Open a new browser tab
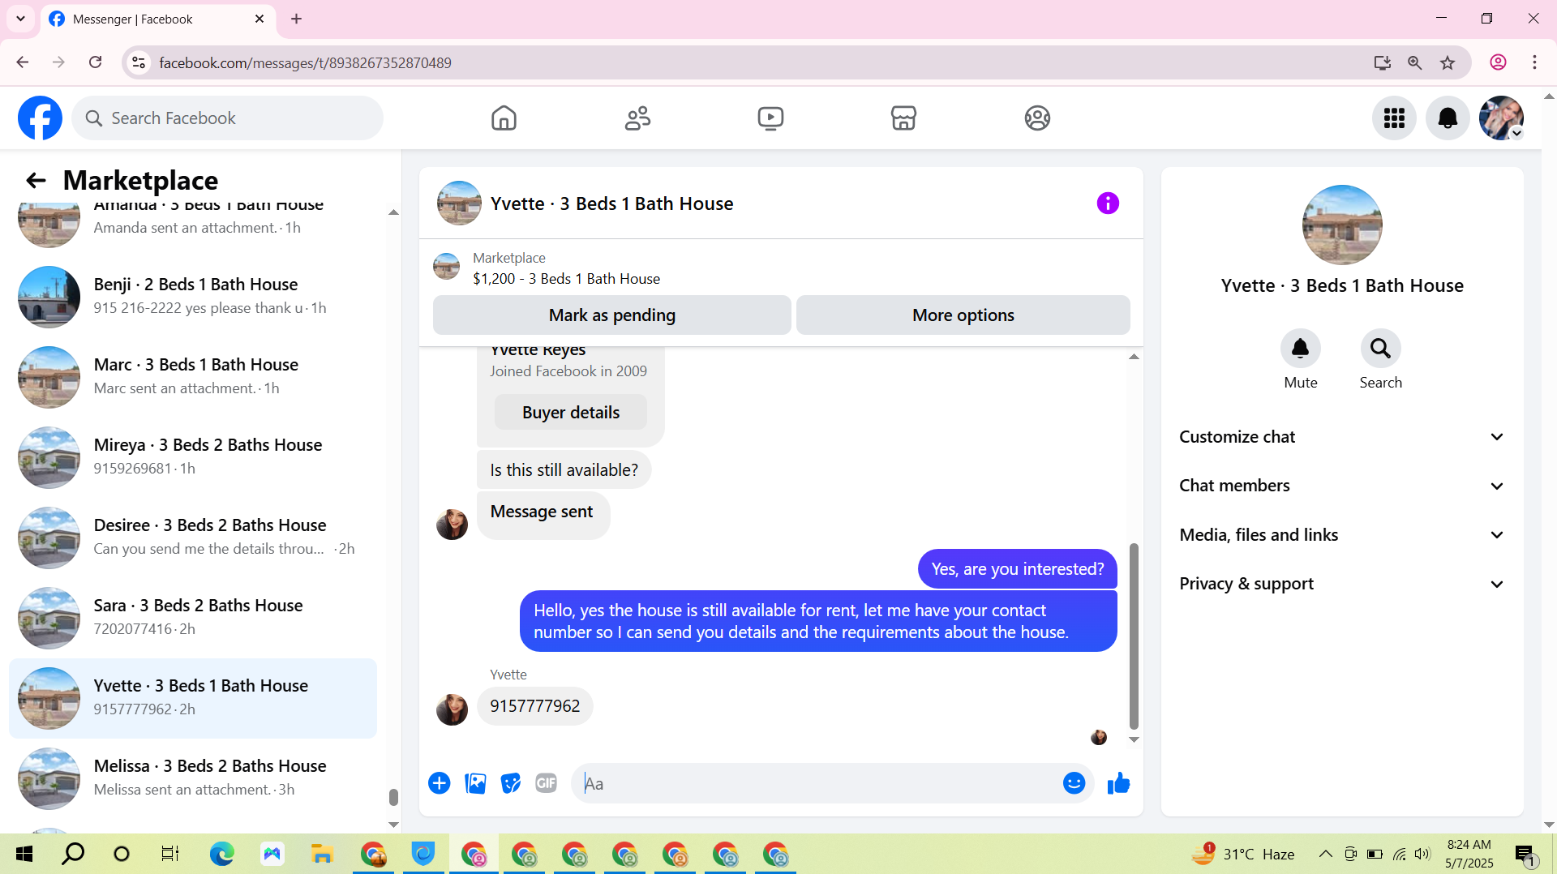The image size is (1557, 874). (x=297, y=19)
